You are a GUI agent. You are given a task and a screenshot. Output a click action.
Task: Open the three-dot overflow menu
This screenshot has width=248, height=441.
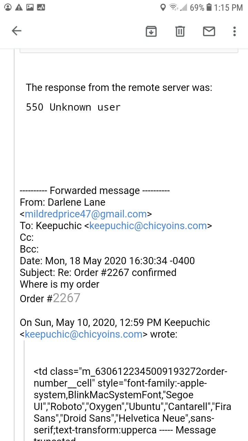(235, 31)
